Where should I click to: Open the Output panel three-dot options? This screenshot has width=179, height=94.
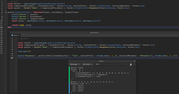(134, 64)
